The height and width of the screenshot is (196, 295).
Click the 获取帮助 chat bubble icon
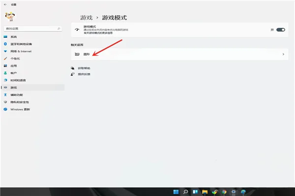tap(72, 68)
